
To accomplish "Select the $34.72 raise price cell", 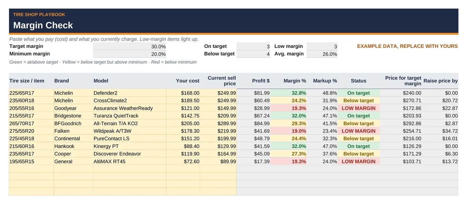I will coord(440,131).
